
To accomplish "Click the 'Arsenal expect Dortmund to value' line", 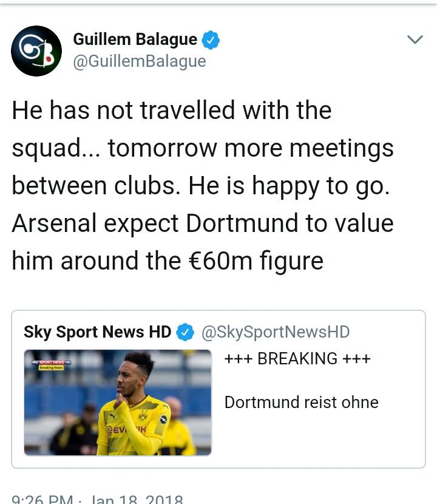I will tap(203, 223).
